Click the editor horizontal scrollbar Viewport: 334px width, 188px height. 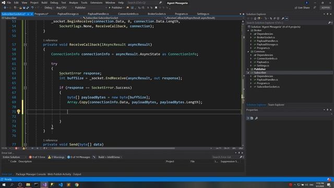point(114,148)
